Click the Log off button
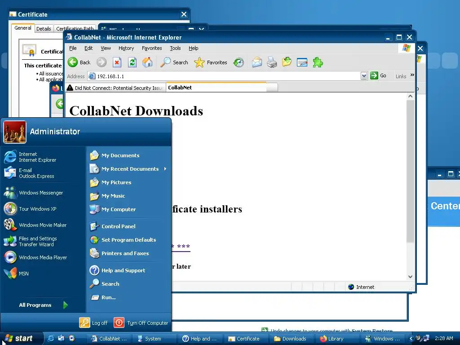The image size is (460, 345). (93, 323)
